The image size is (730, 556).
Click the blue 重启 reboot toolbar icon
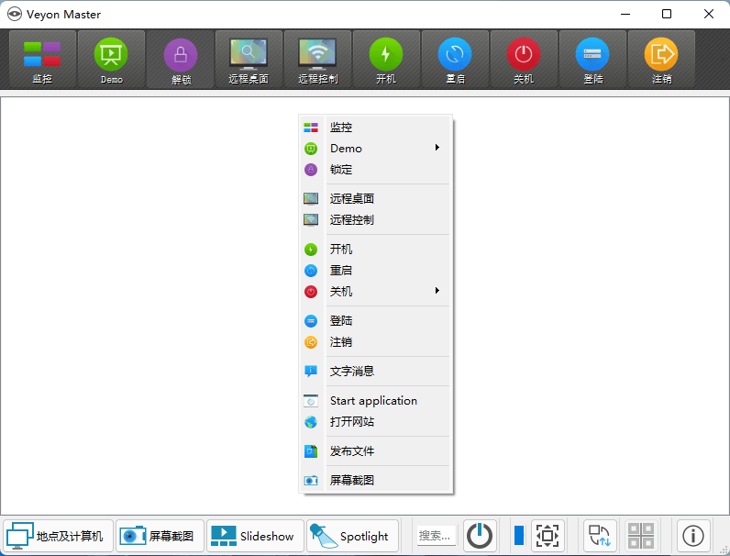(x=455, y=61)
